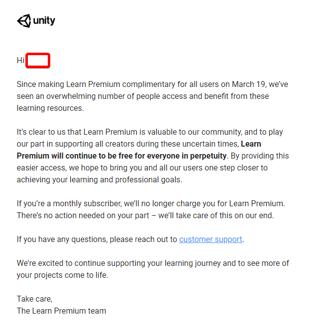Screen dimensions: 320x330
Task: Click the Unity cube logo icon
Action: tap(24, 21)
